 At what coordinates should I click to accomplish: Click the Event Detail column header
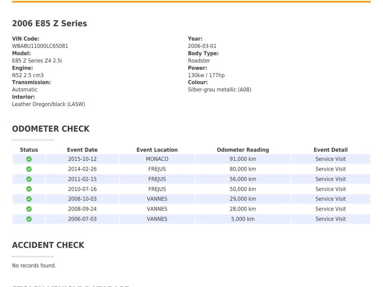(x=331, y=150)
